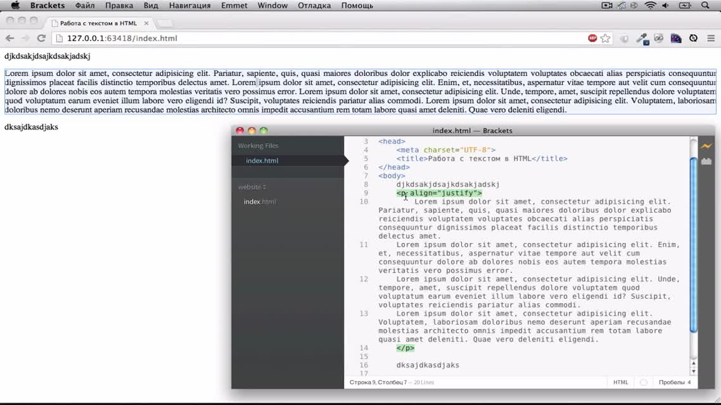Click dksajdkasdjaks text in browser page

[31, 127]
